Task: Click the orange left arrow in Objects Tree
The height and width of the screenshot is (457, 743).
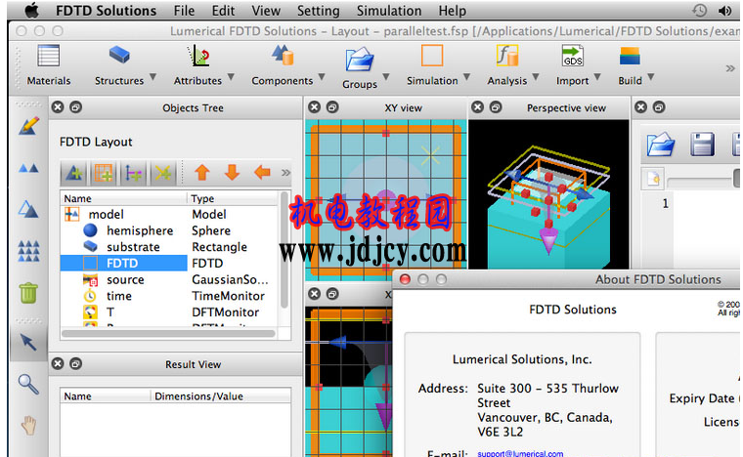Action: pos(262,172)
